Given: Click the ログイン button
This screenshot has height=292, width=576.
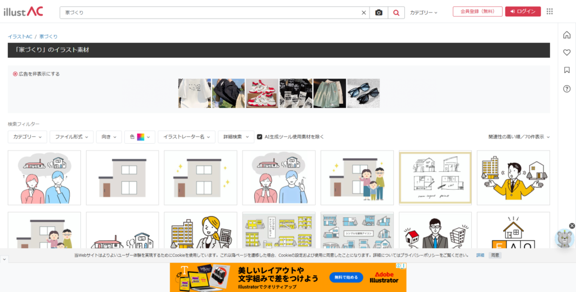Looking at the screenshot, I should (x=523, y=12).
